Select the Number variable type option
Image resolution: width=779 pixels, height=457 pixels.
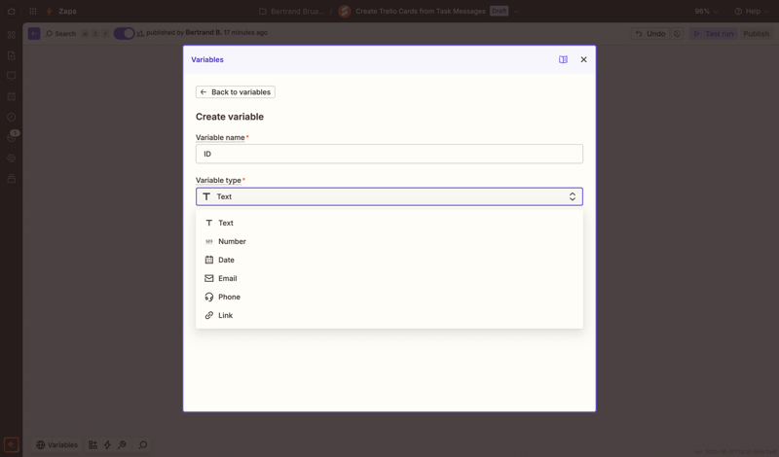tap(389, 241)
